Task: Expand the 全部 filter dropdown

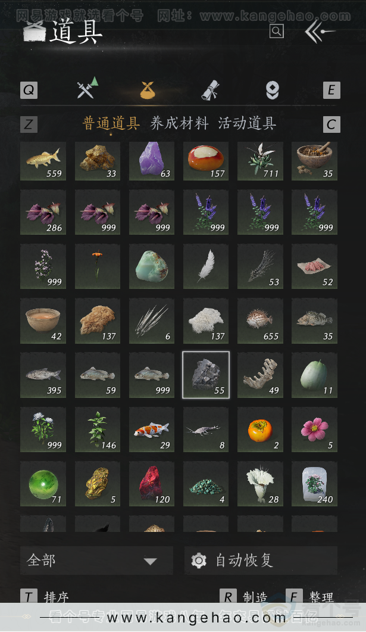Action: point(96,561)
